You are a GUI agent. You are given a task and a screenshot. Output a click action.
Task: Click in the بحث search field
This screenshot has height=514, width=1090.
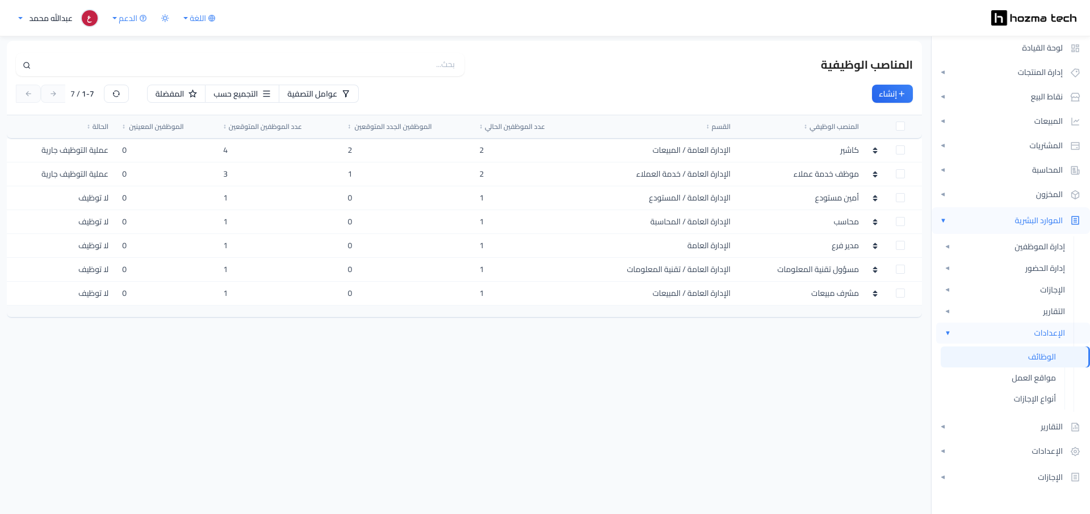tap(241, 65)
